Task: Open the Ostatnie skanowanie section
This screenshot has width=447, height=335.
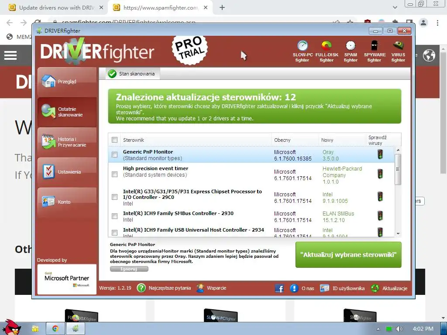Action: [x=67, y=112]
